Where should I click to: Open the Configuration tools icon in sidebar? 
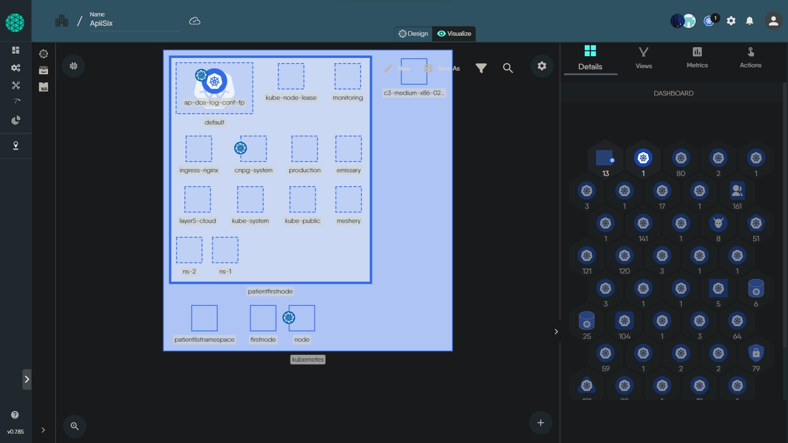point(16,85)
